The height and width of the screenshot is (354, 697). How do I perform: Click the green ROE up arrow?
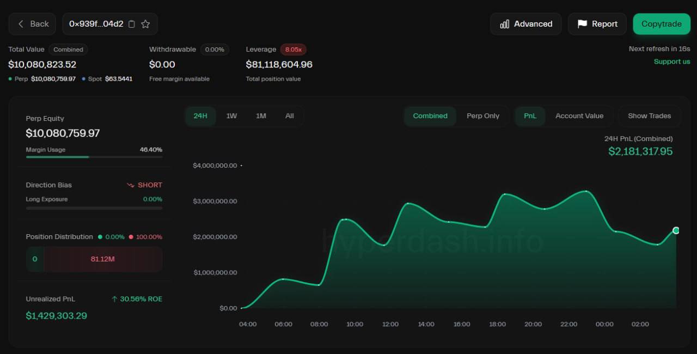[114, 299]
